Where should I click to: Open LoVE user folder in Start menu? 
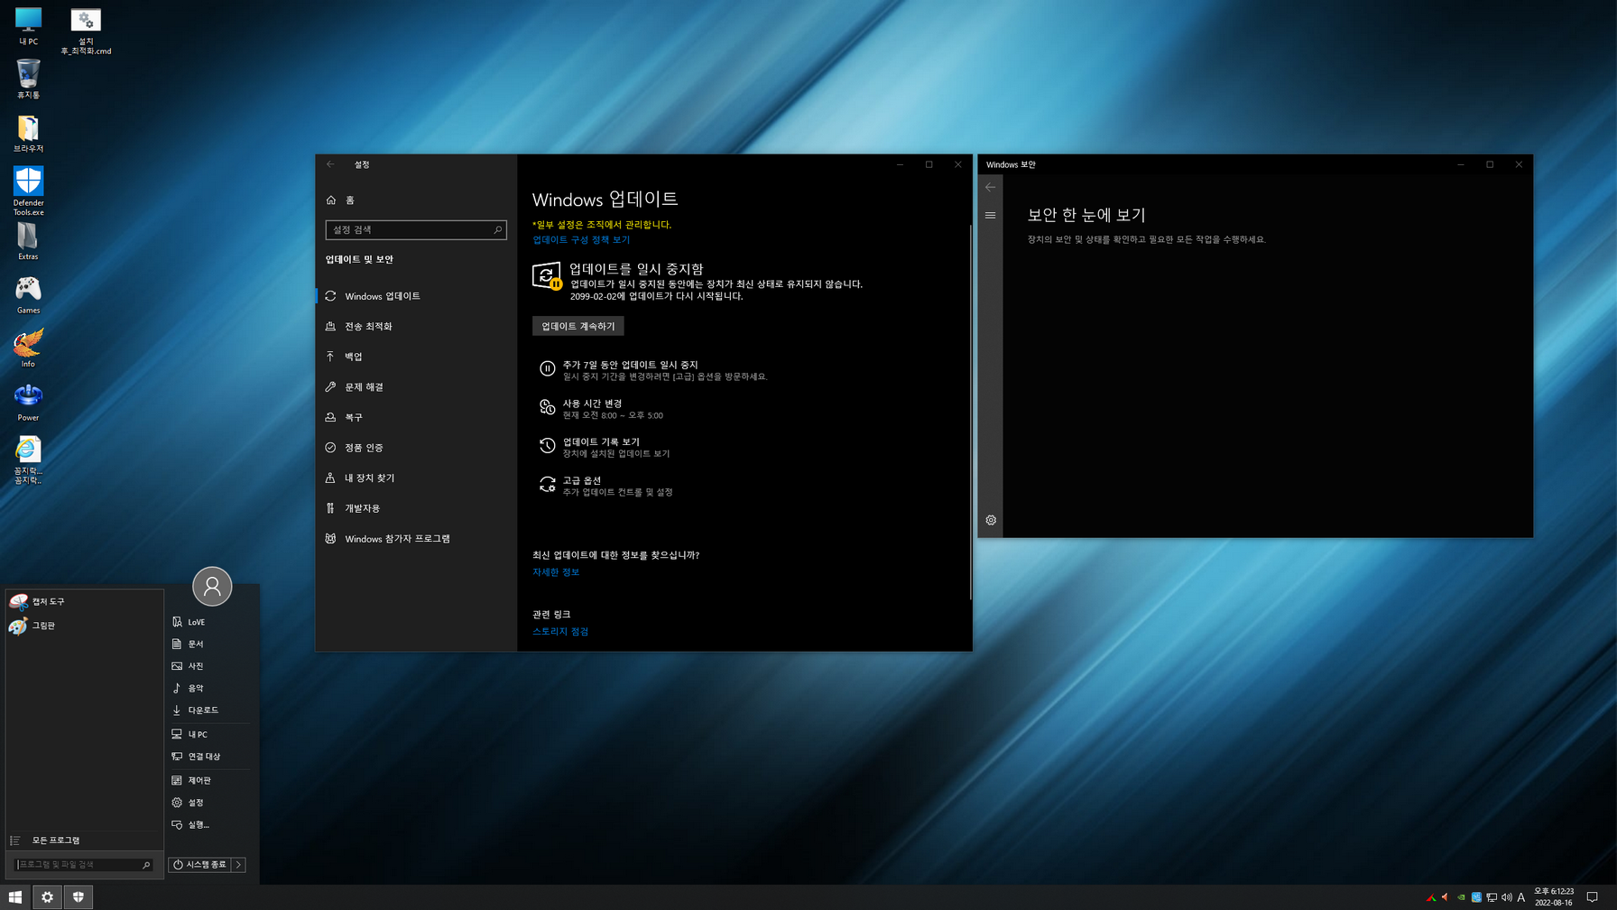point(210,622)
